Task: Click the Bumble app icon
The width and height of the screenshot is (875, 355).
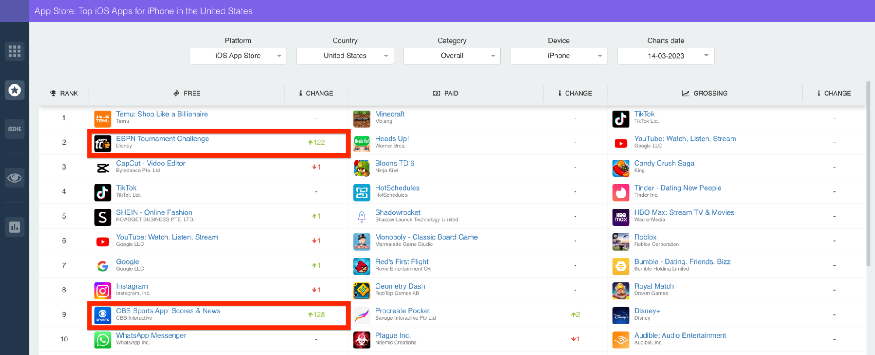Action: click(621, 266)
